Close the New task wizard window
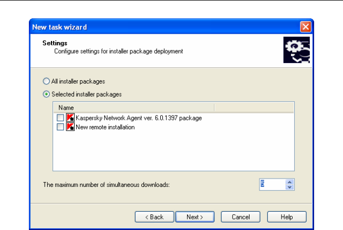Image resolution: width=343 pixels, height=230 pixels. [306, 27]
